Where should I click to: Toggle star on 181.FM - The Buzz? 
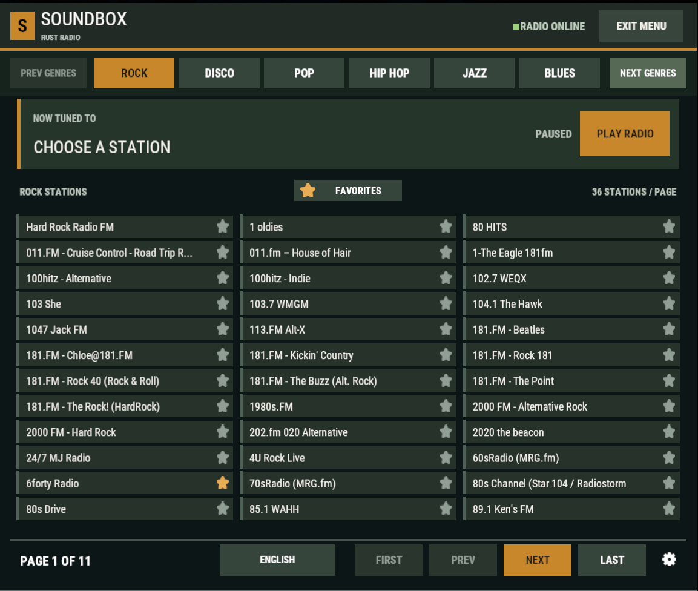click(446, 380)
